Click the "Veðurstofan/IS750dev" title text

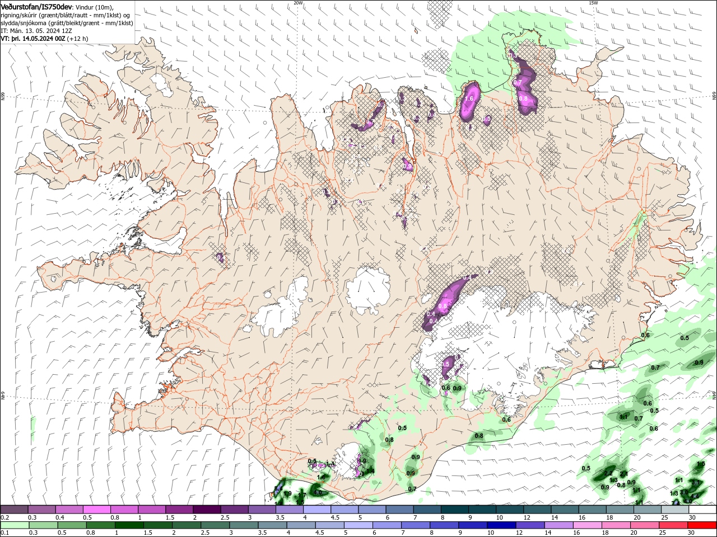(36, 7)
